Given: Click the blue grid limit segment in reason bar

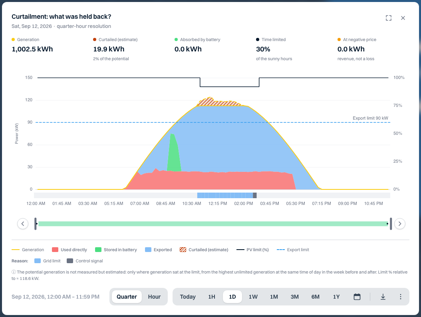Looking at the screenshot, I should click(x=225, y=195).
